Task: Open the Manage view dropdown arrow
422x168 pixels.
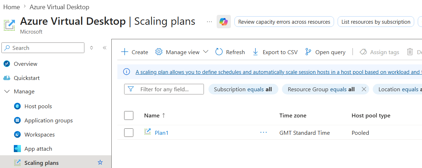Action: click(x=206, y=52)
